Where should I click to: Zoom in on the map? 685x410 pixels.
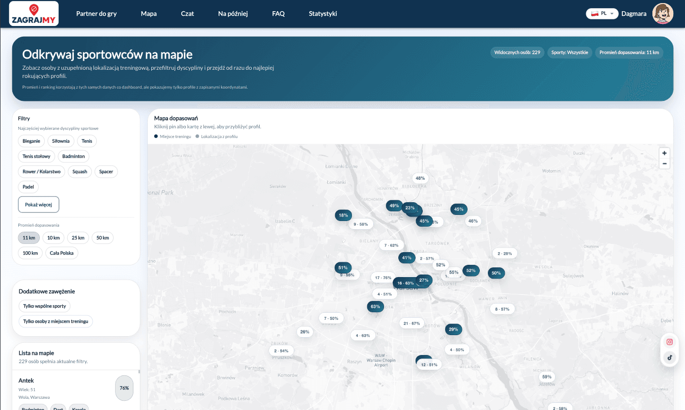[x=664, y=153]
